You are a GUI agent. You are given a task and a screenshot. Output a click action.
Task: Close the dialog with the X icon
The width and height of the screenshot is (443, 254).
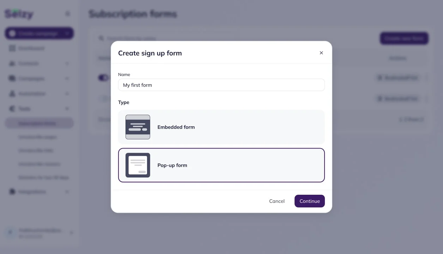(x=321, y=53)
